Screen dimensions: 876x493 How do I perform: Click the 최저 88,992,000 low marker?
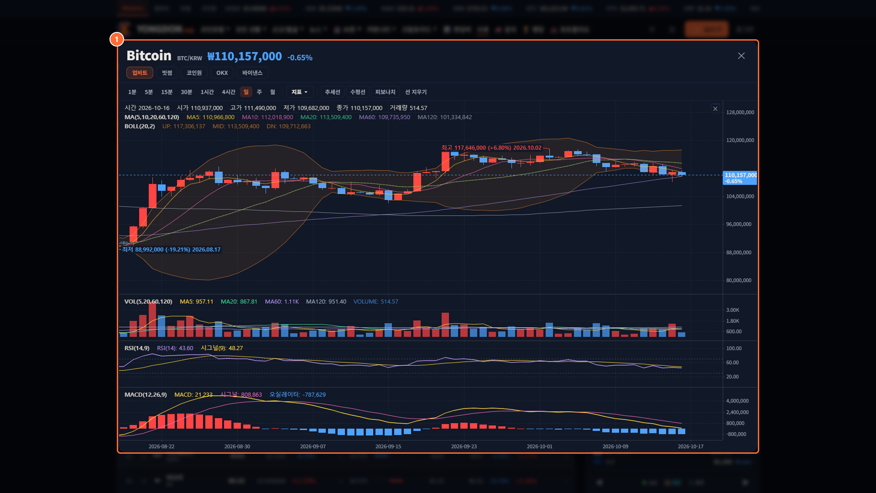click(171, 250)
